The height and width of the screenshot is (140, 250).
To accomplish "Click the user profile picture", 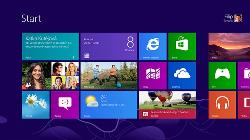I will 238,18.
